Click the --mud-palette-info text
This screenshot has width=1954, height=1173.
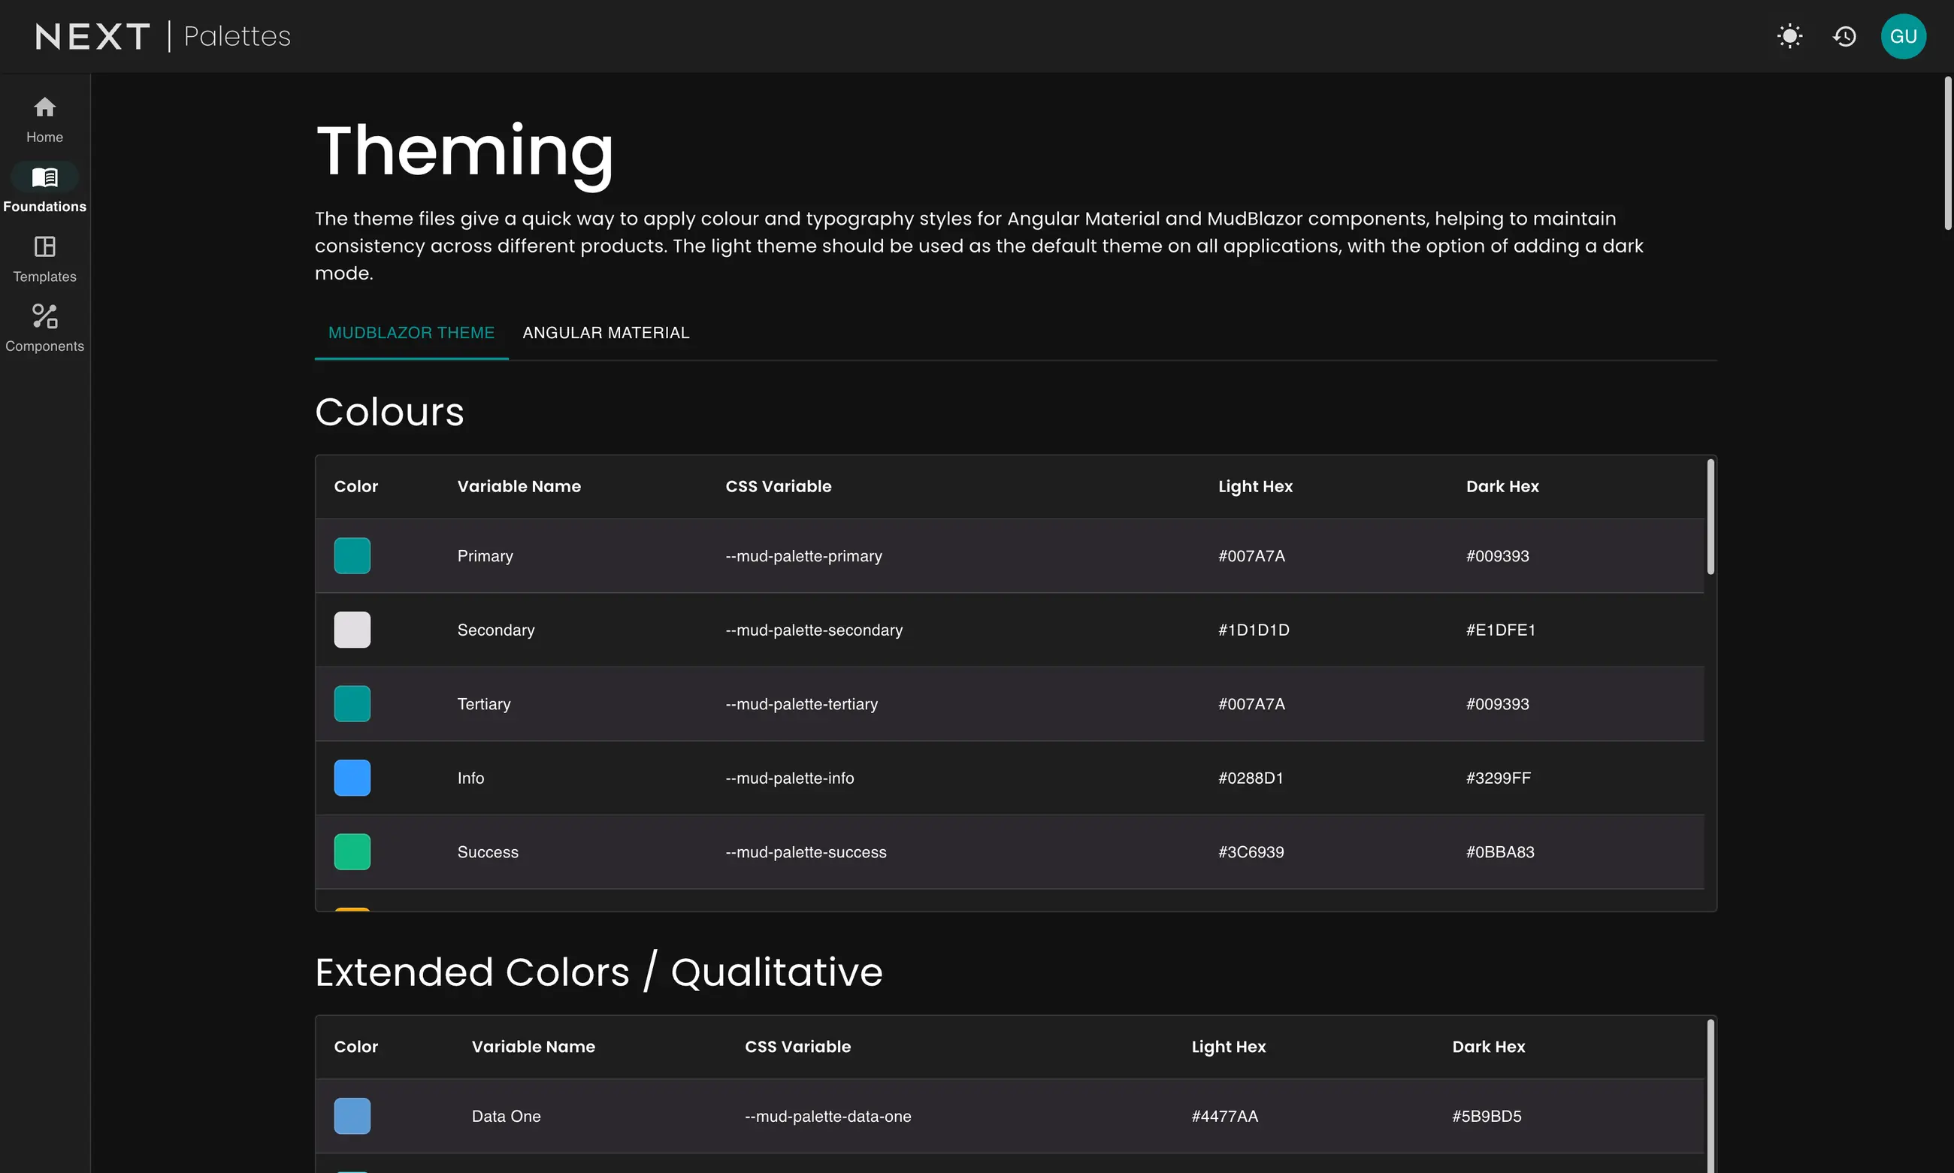tap(790, 778)
